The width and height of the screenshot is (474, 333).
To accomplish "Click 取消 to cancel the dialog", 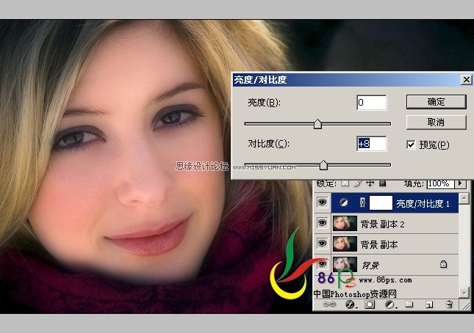I will pos(436,122).
